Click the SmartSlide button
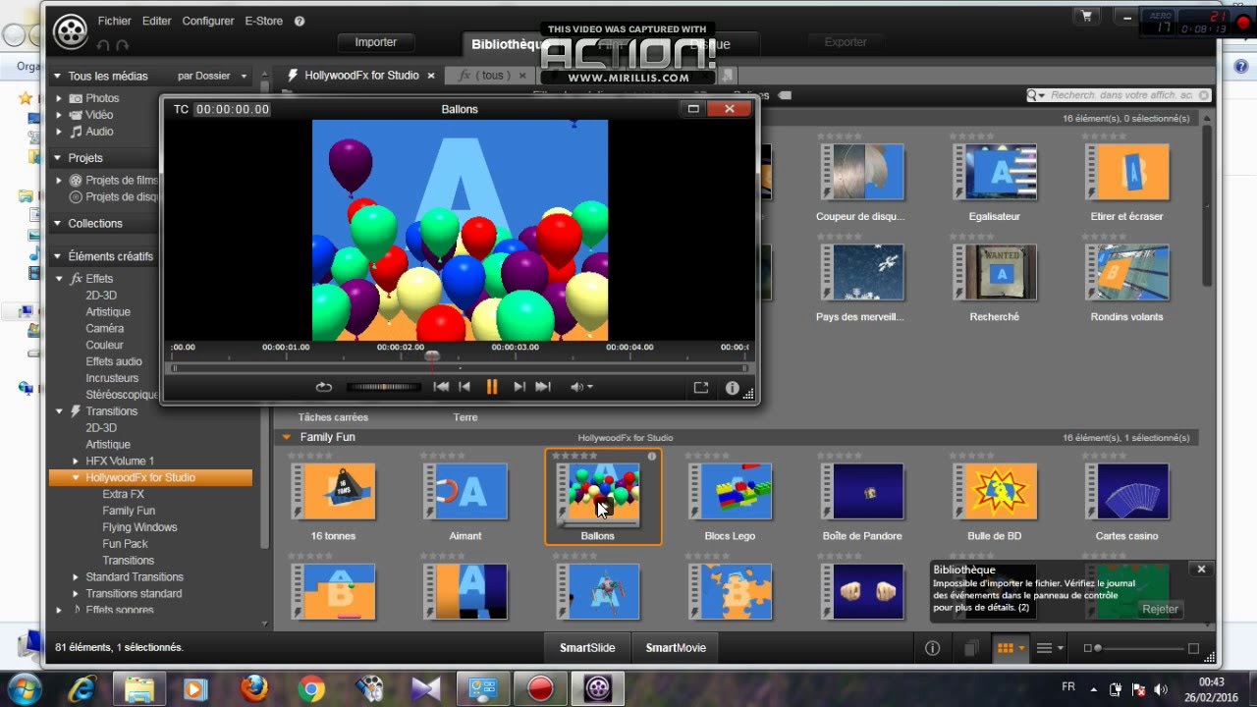 pyautogui.click(x=587, y=648)
